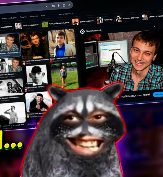
Task: Click the Steam logo icon in preview panel
Action: click(82, 31)
